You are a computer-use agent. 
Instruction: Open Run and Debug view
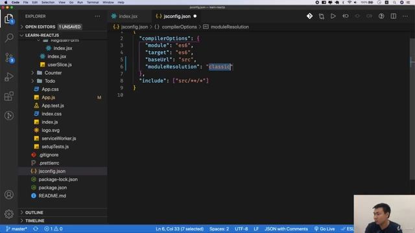[x=9, y=77]
